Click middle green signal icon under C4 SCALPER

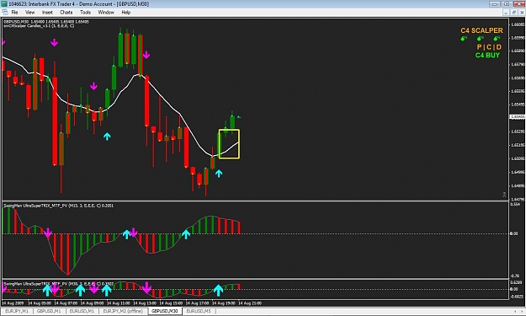pyautogui.click(x=481, y=39)
